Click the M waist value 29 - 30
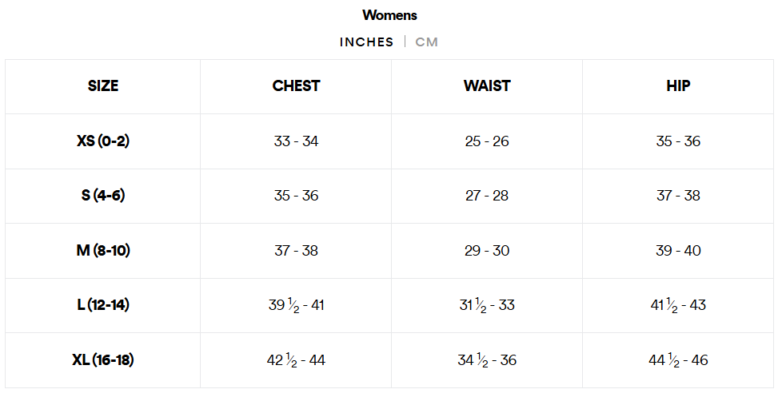This screenshot has width=778, height=405. (487, 251)
